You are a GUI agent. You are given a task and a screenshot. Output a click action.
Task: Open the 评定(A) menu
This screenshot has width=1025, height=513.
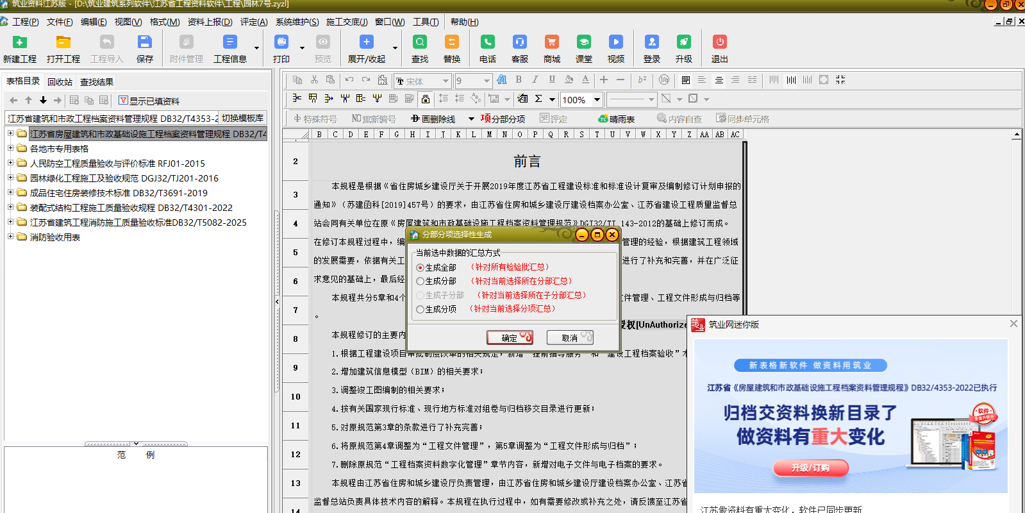point(254,22)
